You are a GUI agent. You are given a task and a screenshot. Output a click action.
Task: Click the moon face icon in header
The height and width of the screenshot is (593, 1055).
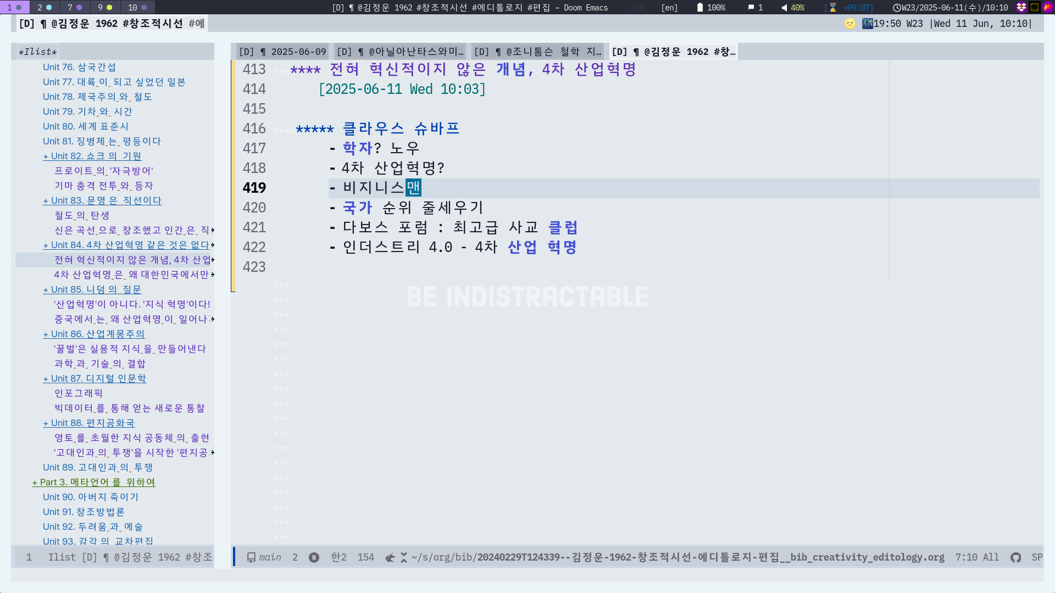[850, 24]
